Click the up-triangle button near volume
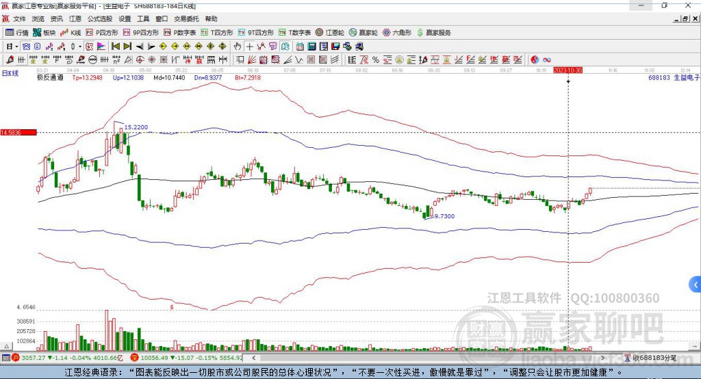Screen dimensions: 701x379 (x=6, y=346)
